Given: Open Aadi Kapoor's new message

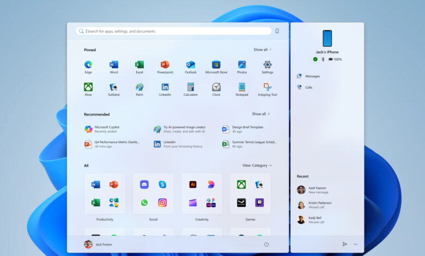Looking at the screenshot, I should tap(313, 190).
